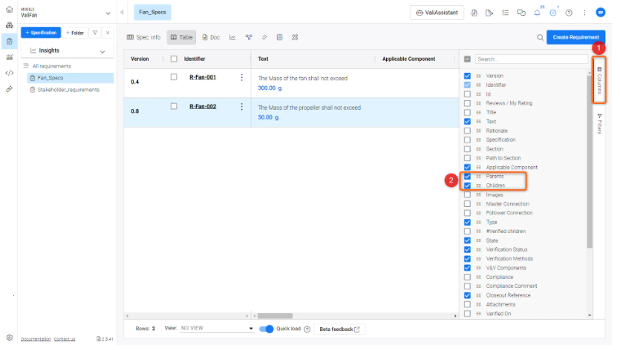
Task: Open the top bar kebab menu
Action: click(x=584, y=13)
